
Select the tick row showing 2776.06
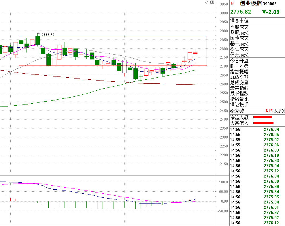(x=257, y=145)
